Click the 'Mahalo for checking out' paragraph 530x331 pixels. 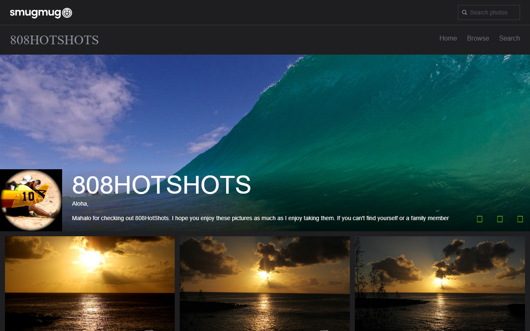pyautogui.click(x=260, y=218)
